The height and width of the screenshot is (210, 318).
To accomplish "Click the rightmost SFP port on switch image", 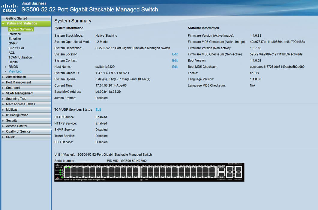I will [239, 172].
